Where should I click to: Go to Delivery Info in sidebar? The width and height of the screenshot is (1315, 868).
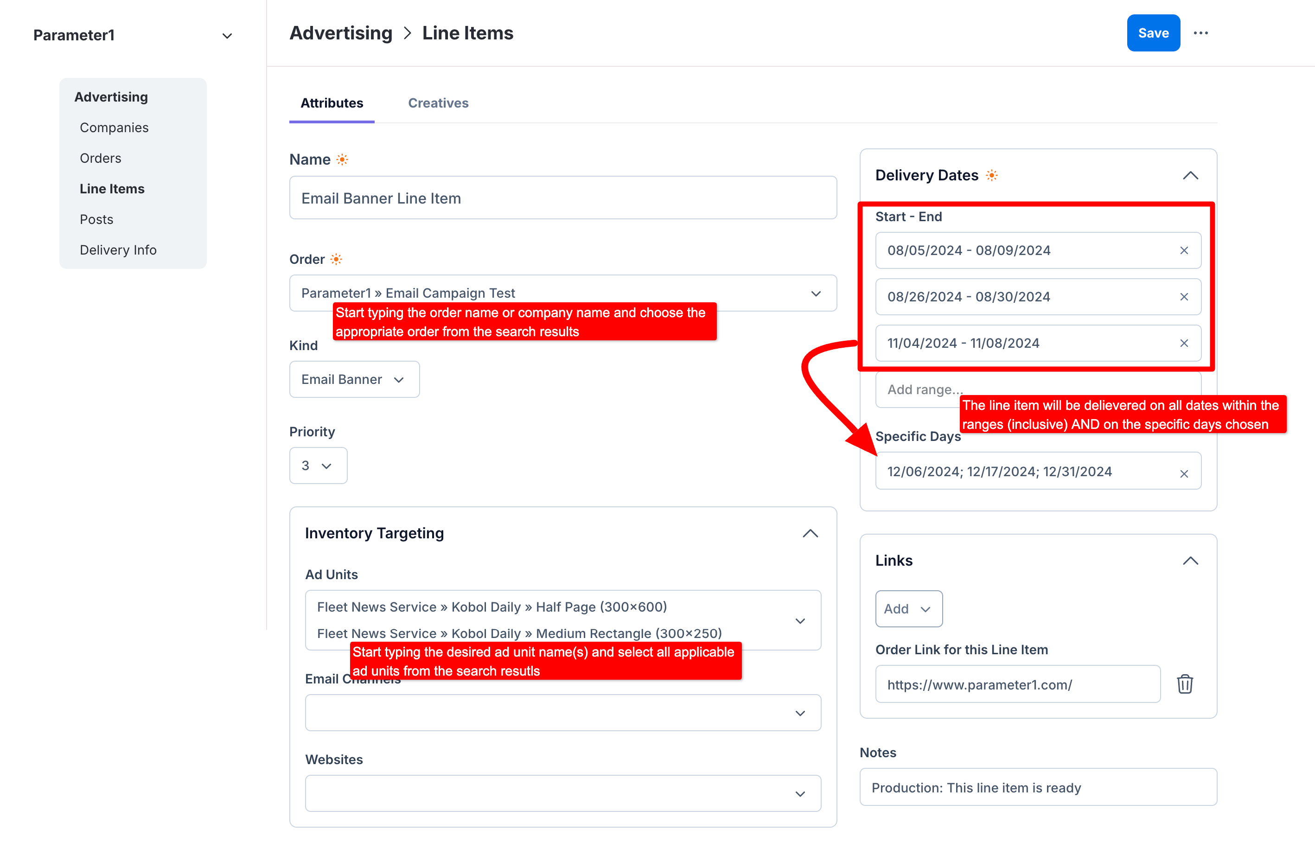(118, 249)
